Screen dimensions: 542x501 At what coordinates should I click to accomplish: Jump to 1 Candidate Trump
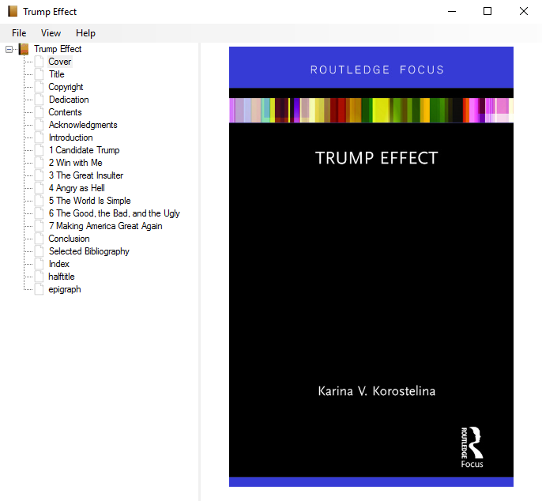tap(84, 150)
